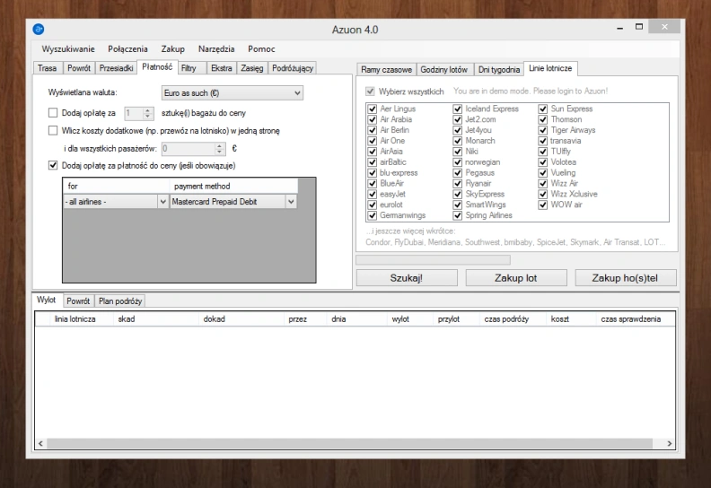Toggle the 'Wybierz wszystkich' checkbox

(371, 91)
